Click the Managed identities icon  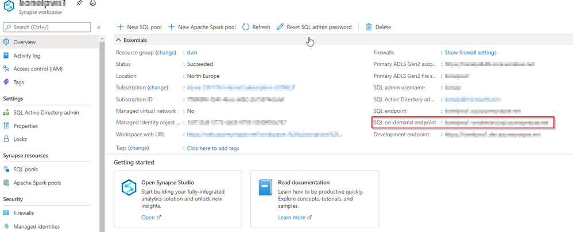pyautogui.click(x=6, y=226)
